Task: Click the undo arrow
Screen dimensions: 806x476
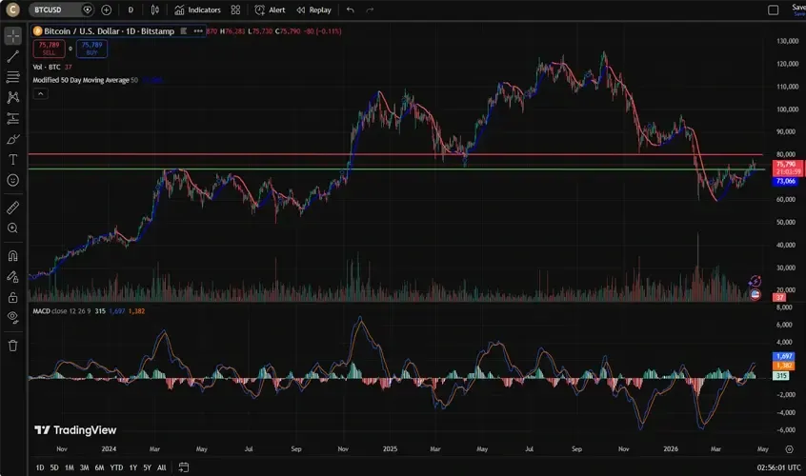Action: pos(350,10)
